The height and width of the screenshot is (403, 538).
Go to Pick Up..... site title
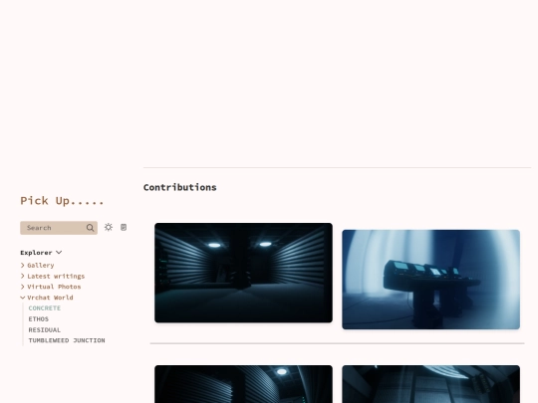(62, 201)
